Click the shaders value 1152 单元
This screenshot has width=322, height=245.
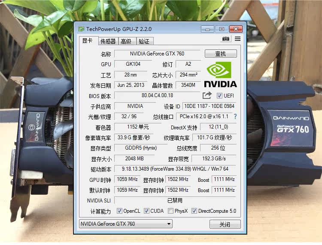point(138,127)
